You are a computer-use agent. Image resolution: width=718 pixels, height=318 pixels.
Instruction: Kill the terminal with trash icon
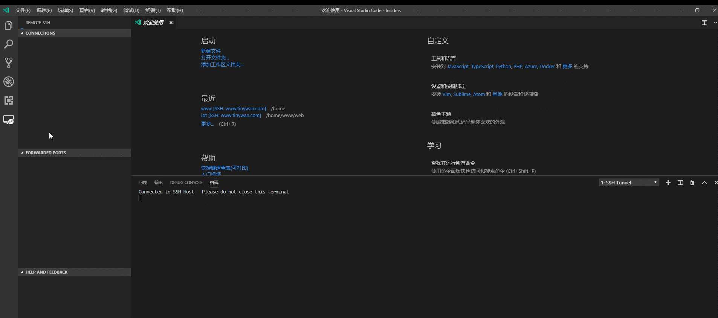click(x=692, y=183)
